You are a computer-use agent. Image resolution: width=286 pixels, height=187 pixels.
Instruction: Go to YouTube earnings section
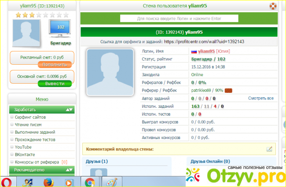click(23, 147)
